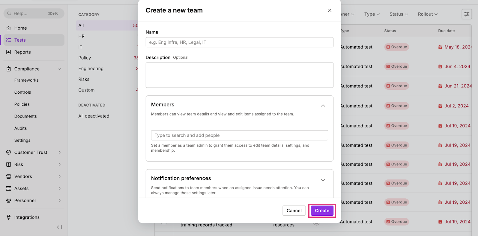Image resolution: width=478 pixels, height=236 pixels.
Task: Expand the Notification preferences section
Action: click(323, 180)
